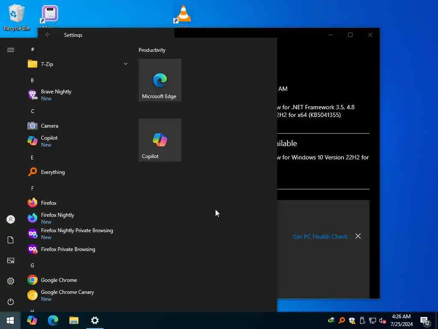Click safely remove hardware tray icon
This screenshot has width=438, height=329.
click(362, 320)
